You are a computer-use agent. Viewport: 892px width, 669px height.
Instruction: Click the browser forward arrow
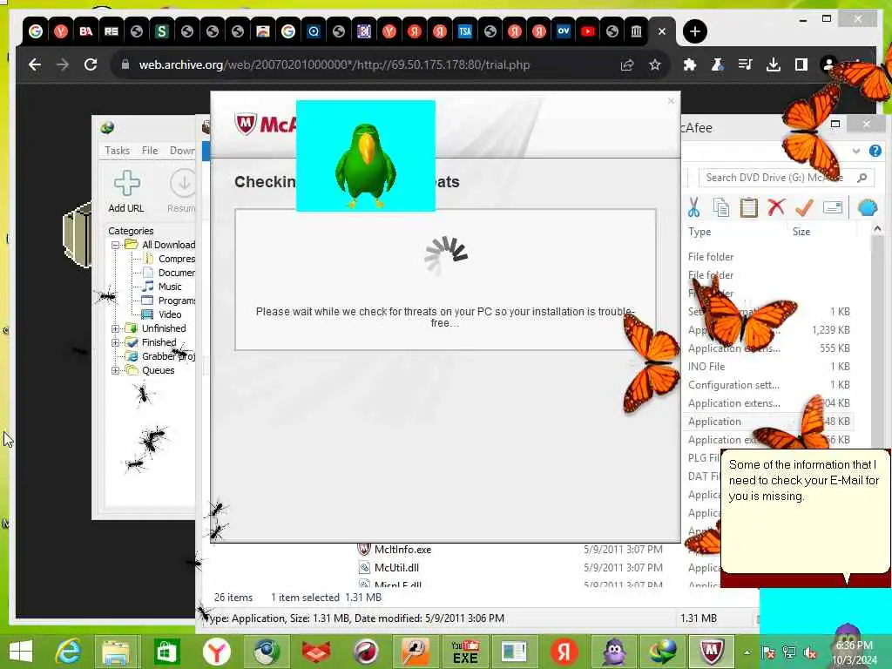(x=63, y=64)
